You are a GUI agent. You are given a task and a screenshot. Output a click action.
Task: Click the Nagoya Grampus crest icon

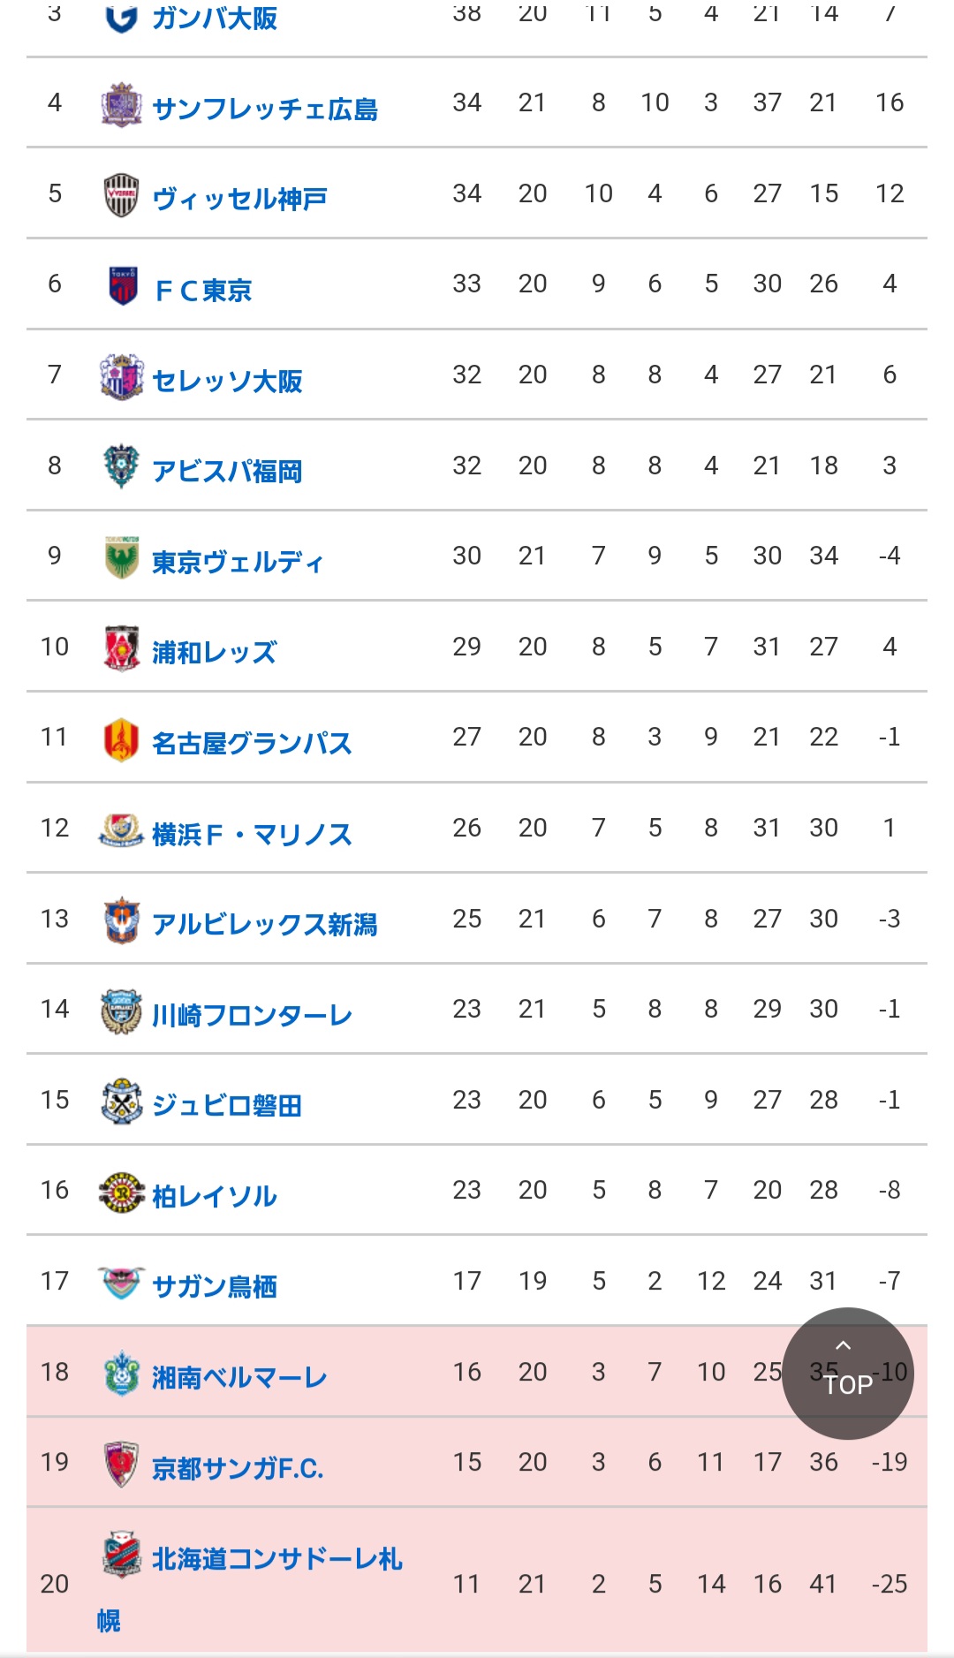click(122, 739)
